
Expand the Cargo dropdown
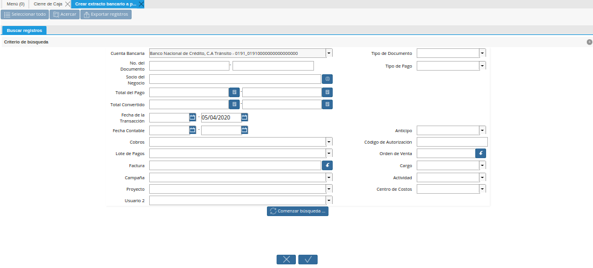[482, 165]
